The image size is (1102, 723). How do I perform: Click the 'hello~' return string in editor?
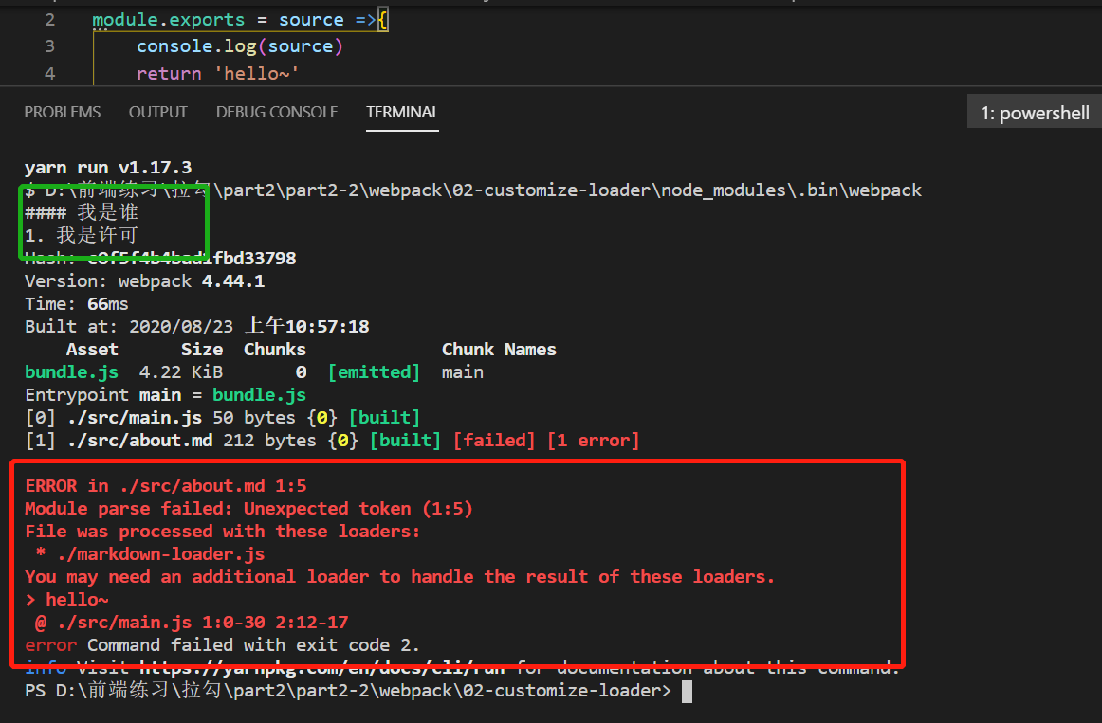coord(257,74)
